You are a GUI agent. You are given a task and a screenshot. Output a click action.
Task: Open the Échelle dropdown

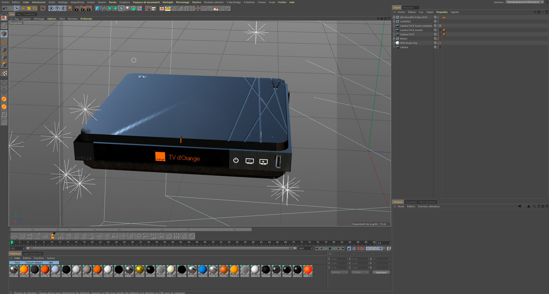click(360, 272)
